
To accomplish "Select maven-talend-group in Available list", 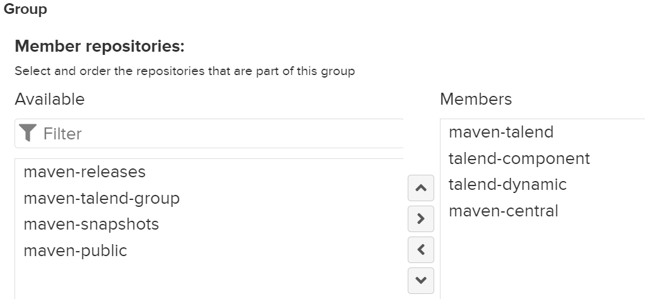I will point(209,198).
